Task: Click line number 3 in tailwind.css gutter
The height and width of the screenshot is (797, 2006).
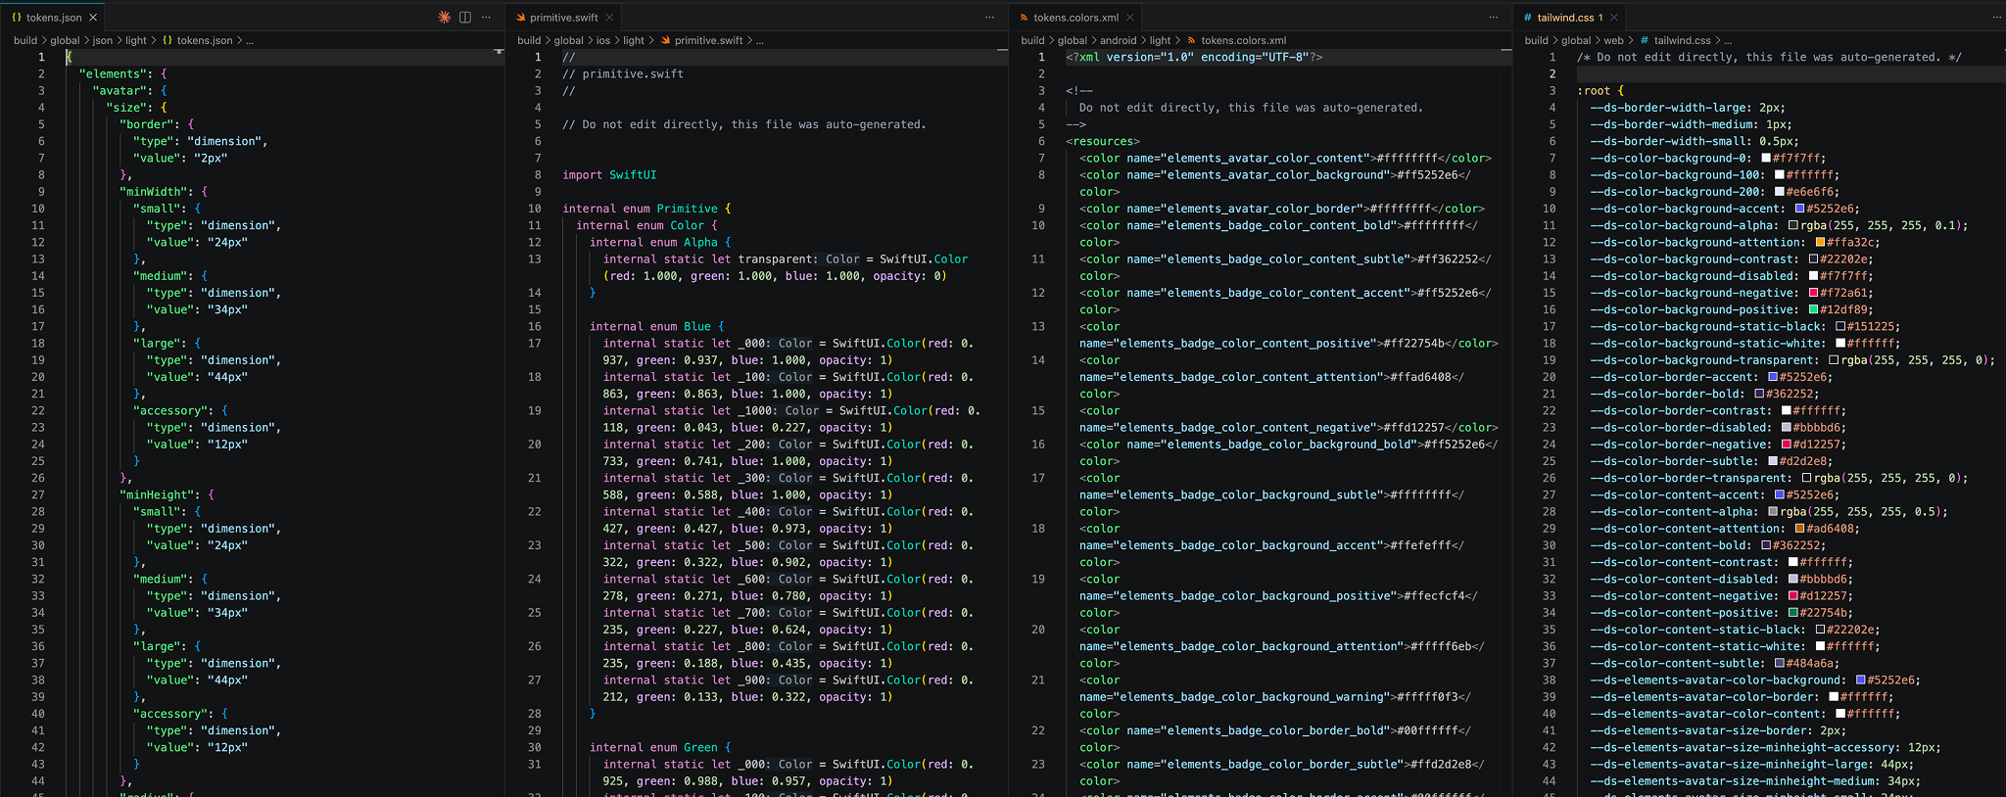Action: [x=1552, y=91]
